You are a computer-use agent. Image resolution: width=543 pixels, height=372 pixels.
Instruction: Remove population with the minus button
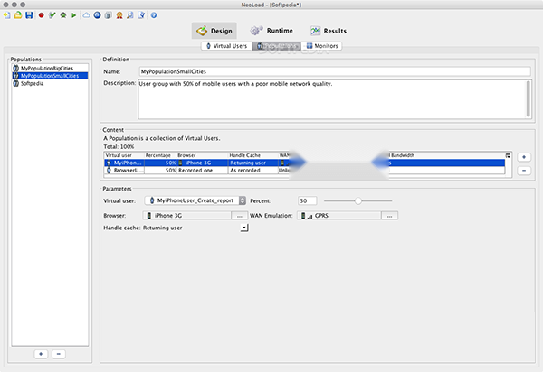coord(59,354)
